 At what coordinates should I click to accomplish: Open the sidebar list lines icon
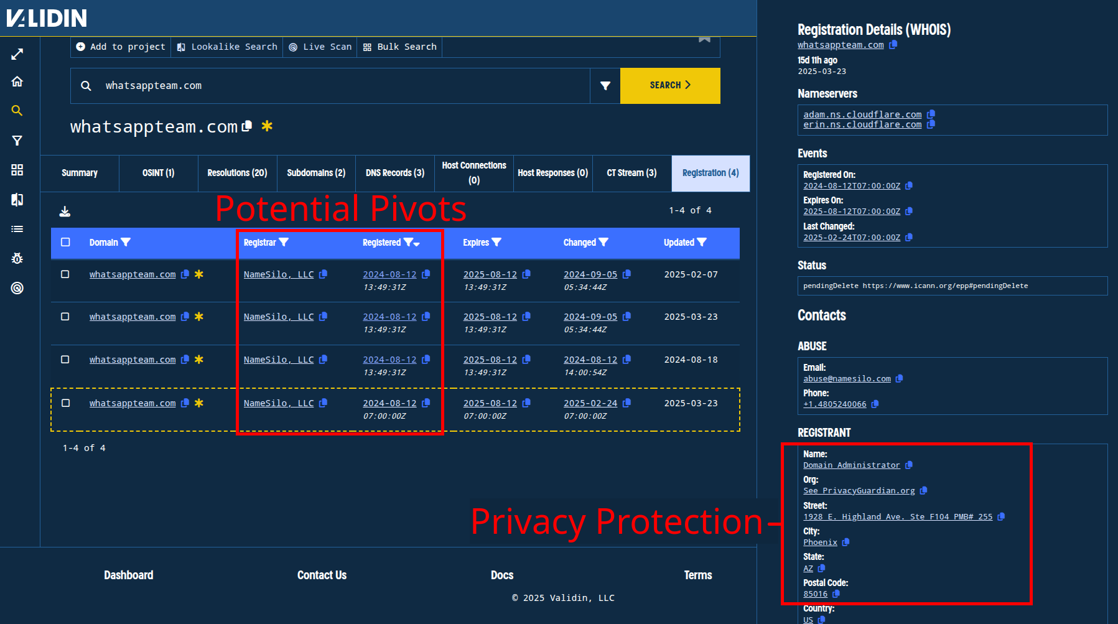17,229
